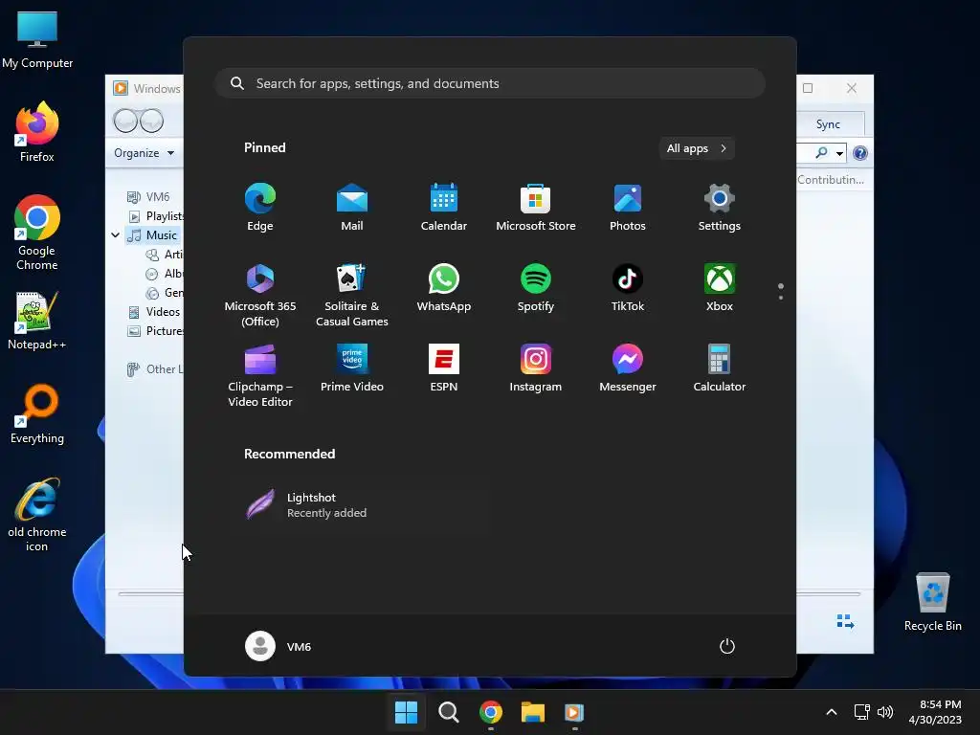Select VM6 in Media Player tree

coord(148,197)
